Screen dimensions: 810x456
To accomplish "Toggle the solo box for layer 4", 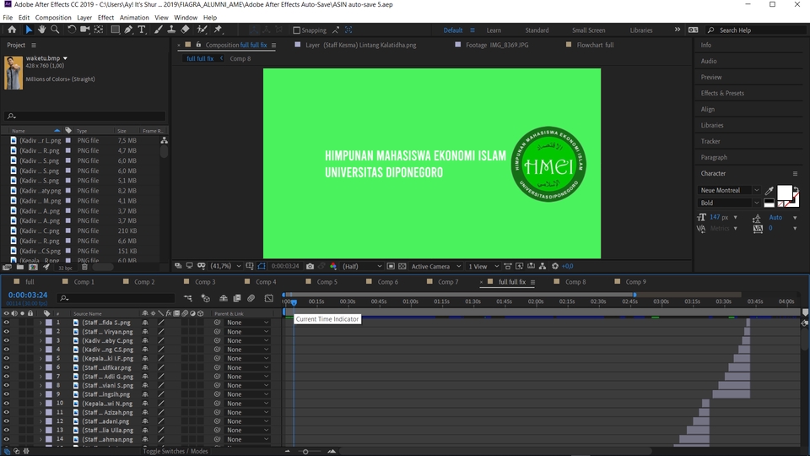I will tap(22, 350).
